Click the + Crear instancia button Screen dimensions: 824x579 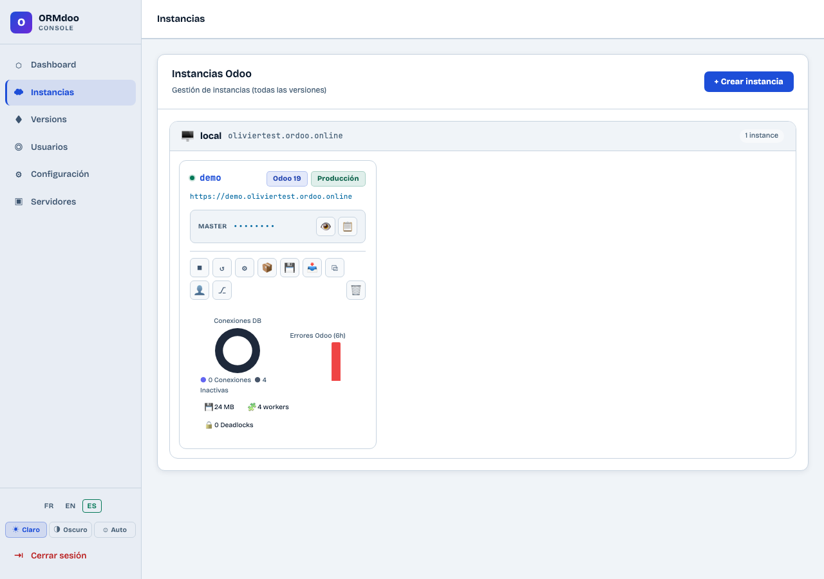pyautogui.click(x=749, y=82)
